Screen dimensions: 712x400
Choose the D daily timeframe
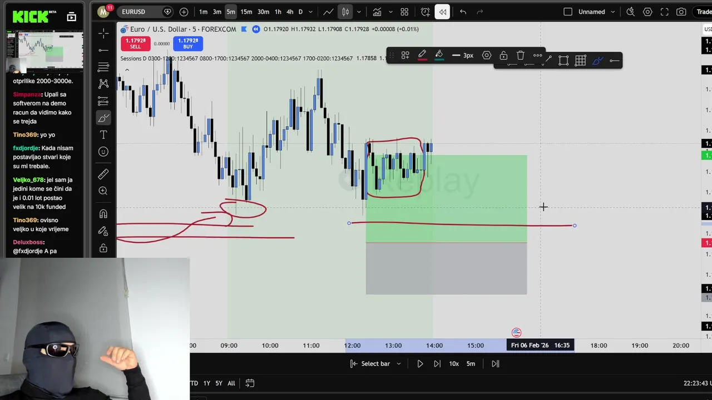pyautogui.click(x=300, y=12)
